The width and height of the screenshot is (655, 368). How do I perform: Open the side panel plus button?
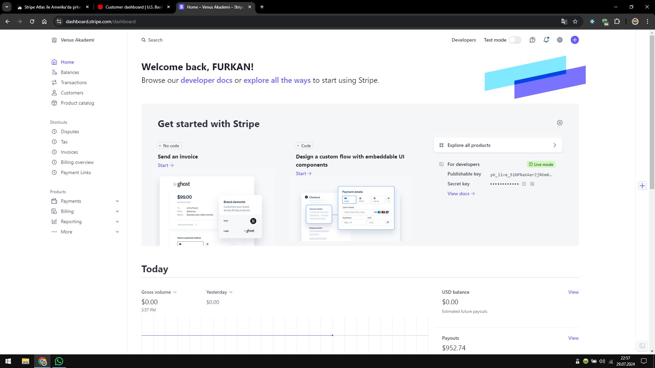(642, 186)
